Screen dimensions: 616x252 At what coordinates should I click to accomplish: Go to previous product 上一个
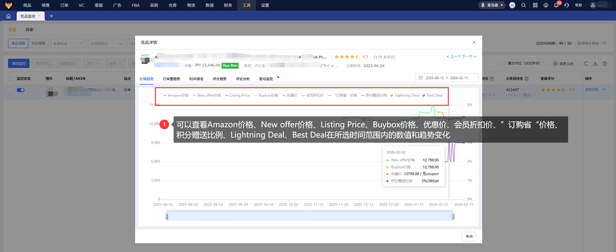pos(454,56)
